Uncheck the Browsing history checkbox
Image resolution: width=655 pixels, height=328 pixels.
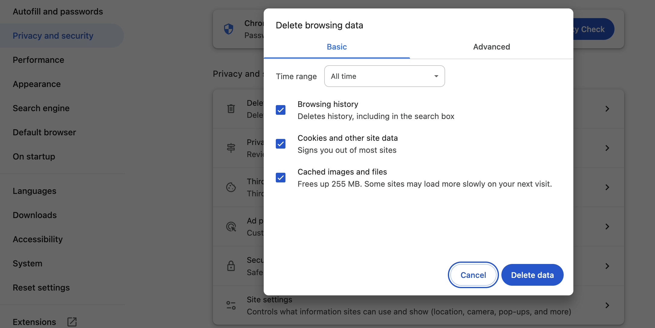(x=281, y=110)
